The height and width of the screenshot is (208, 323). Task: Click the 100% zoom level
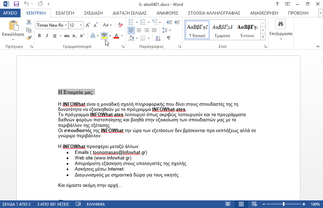click(x=315, y=204)
